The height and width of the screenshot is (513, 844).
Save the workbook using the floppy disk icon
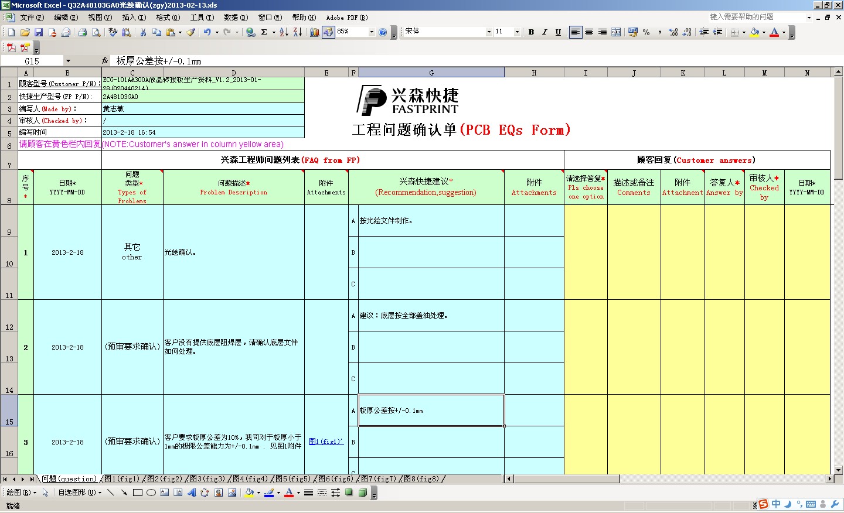[39, 32]
